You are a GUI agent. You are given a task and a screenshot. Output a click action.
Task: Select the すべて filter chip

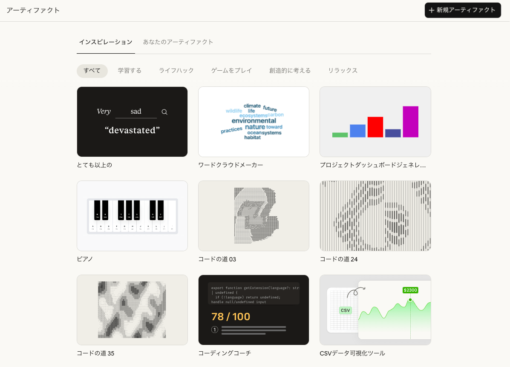[92, 71]
